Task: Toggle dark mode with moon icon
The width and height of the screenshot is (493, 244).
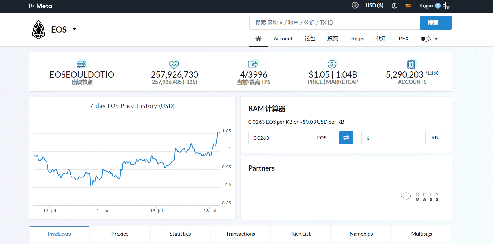Action: click(x=394, y=6)
